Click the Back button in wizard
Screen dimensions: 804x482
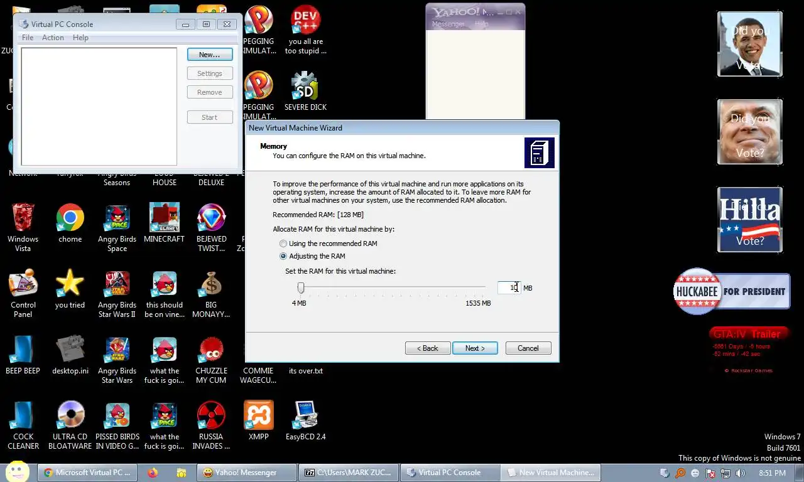click(x=428, y=348)
